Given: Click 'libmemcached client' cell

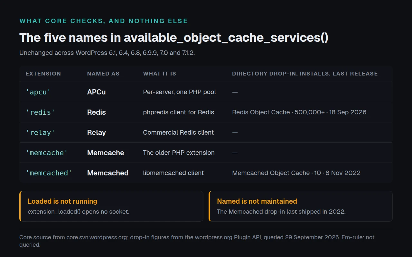Looking at the screenshot, I should pos(173,173).
